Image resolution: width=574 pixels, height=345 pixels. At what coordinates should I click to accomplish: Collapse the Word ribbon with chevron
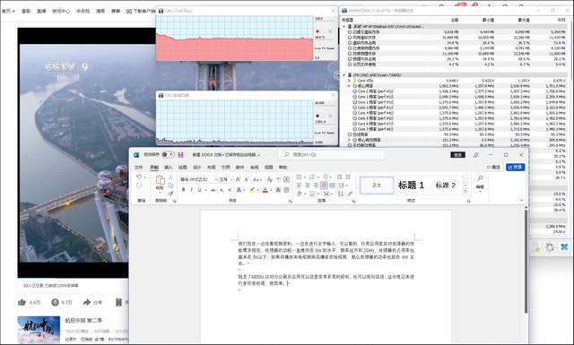click(x=521, y=200)
